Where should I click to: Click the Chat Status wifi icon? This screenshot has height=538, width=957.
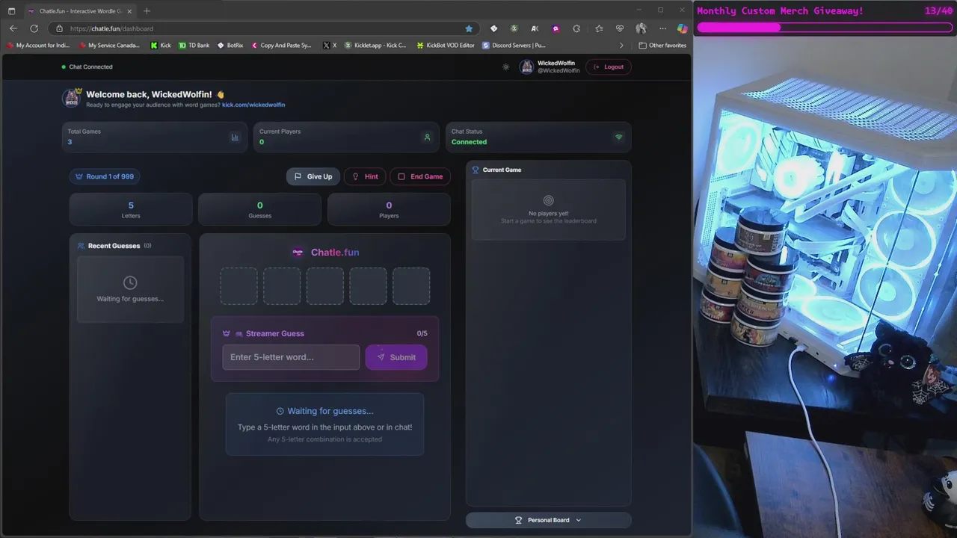pos(618,137)
